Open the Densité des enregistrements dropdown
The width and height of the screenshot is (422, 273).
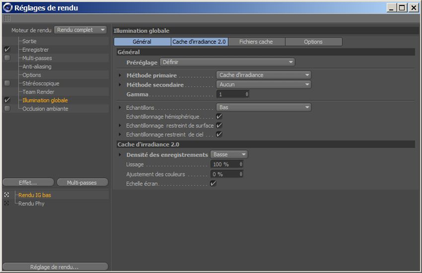click(229, 154)
